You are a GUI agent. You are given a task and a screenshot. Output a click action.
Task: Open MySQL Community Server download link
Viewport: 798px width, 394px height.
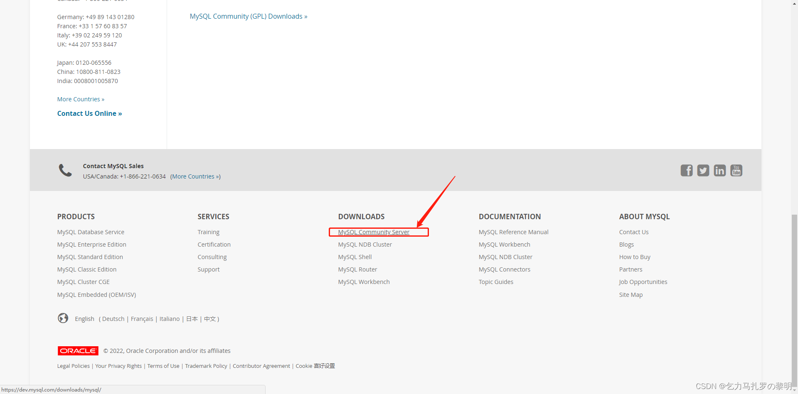[374, 232]
